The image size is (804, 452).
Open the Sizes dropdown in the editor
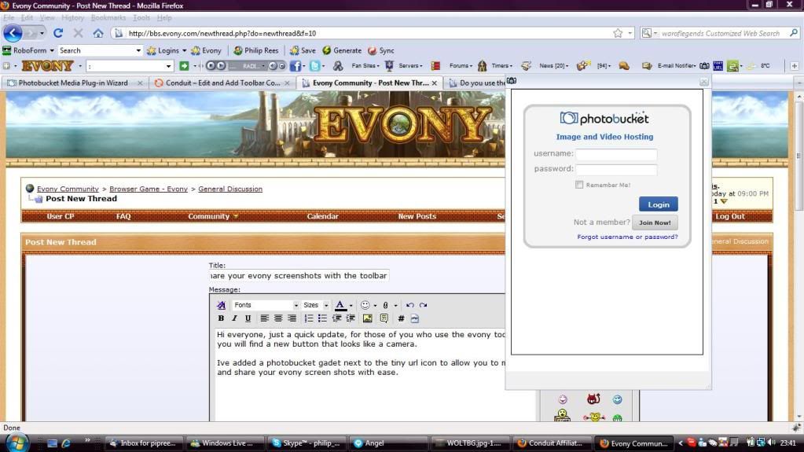(x=316, y=305)
